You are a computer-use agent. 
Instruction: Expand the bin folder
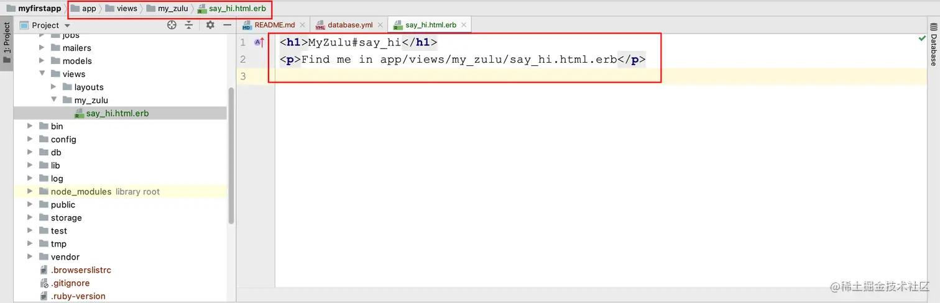click(x=30, y=126)
